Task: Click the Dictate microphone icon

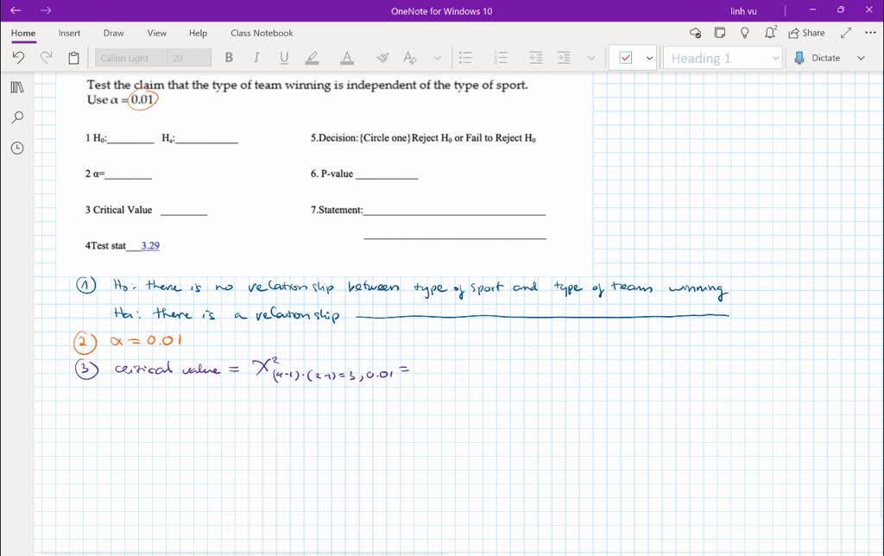Action: click(x=799, y=57)
